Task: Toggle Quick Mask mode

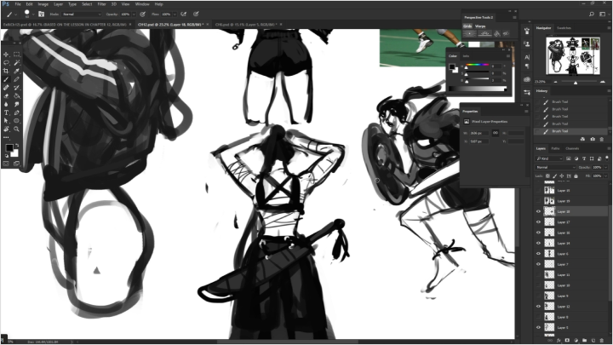Action: point(6,164)
